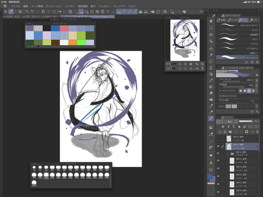
Task: Open the Window menu
Action: click(x=119, y=6)
